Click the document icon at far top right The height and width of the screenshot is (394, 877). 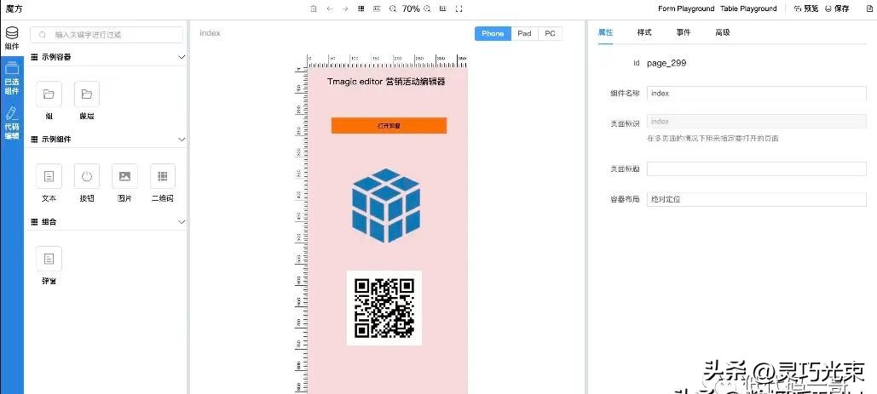click(869, 9)
